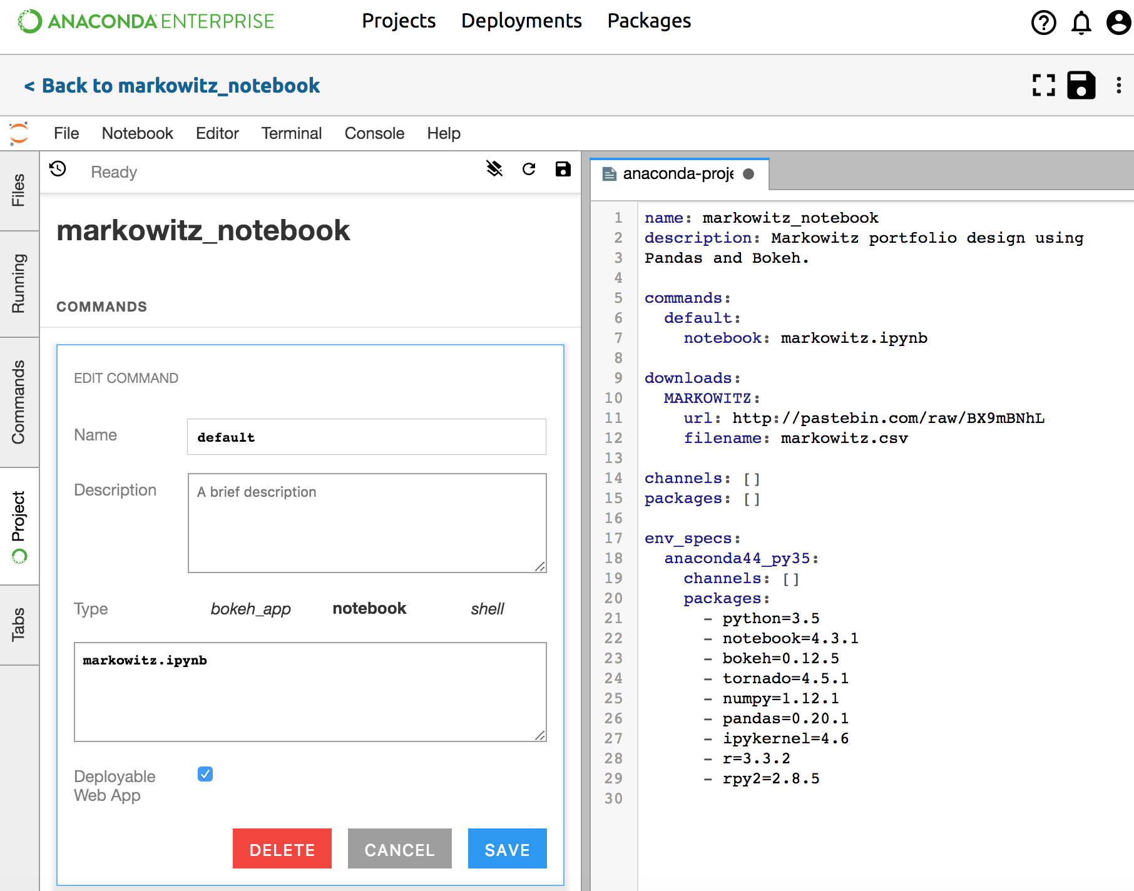Open the Notebook menu
This screenshot has height=891, width=1134.
tap(138, 133)
